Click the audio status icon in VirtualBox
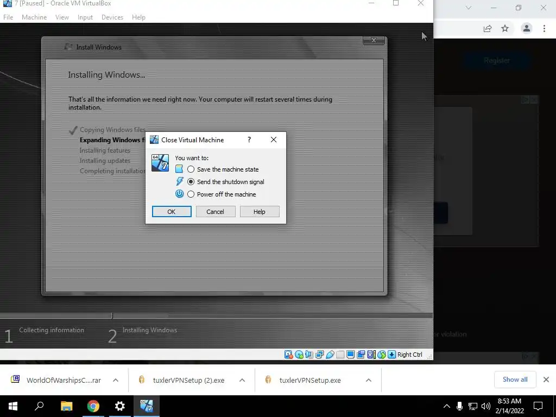 pos(309,354)
